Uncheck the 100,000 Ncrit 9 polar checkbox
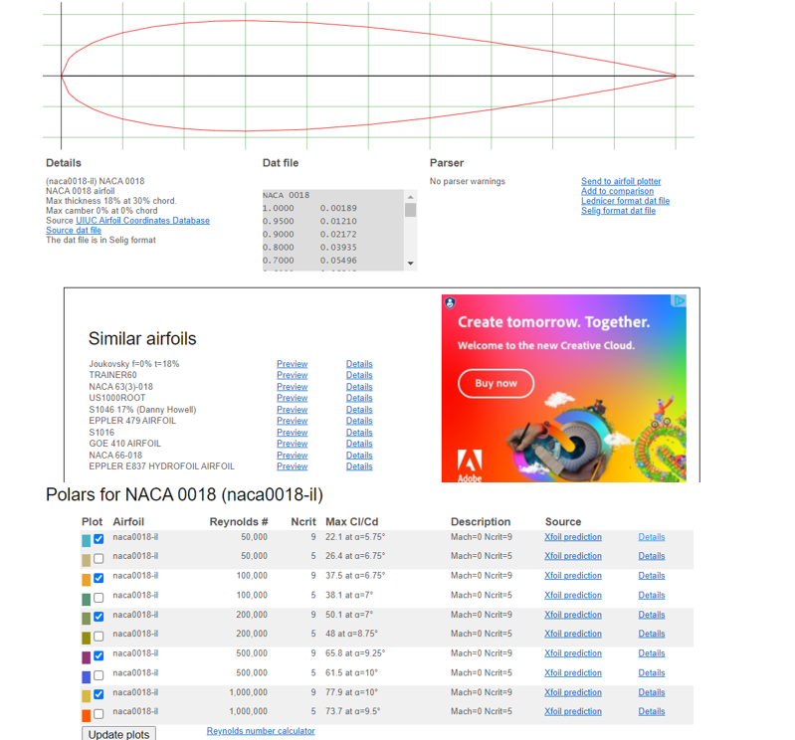Image resolution: width=795 pixels, height=740 pixels. click(99, 578)
